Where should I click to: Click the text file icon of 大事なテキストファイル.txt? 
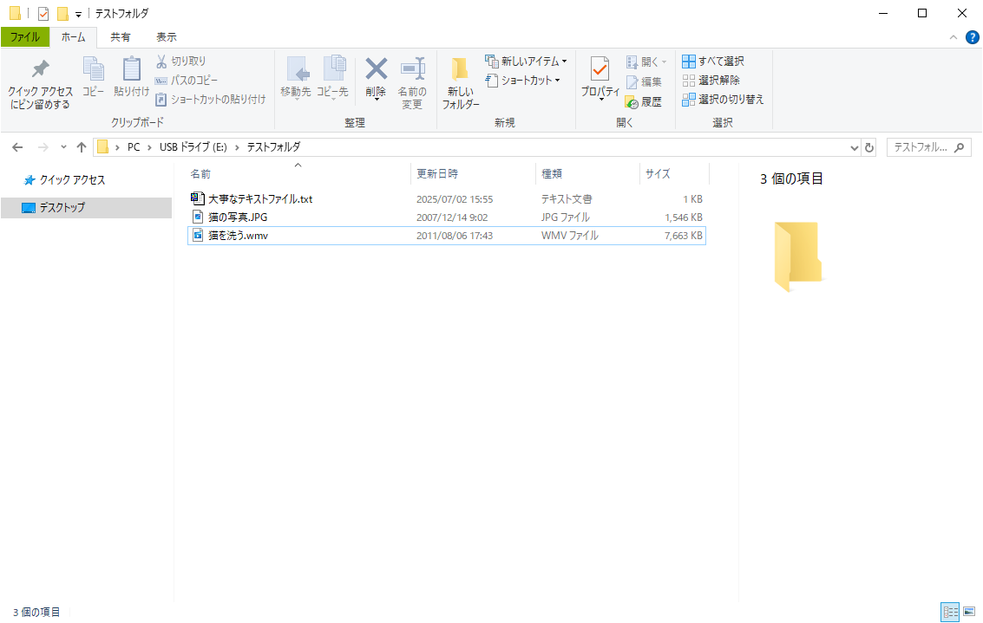coord(198,198)
